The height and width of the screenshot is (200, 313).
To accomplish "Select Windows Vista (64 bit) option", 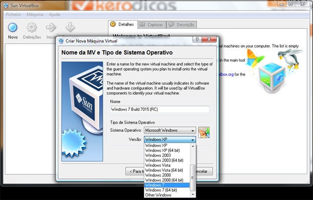I will tap(167, 170).
